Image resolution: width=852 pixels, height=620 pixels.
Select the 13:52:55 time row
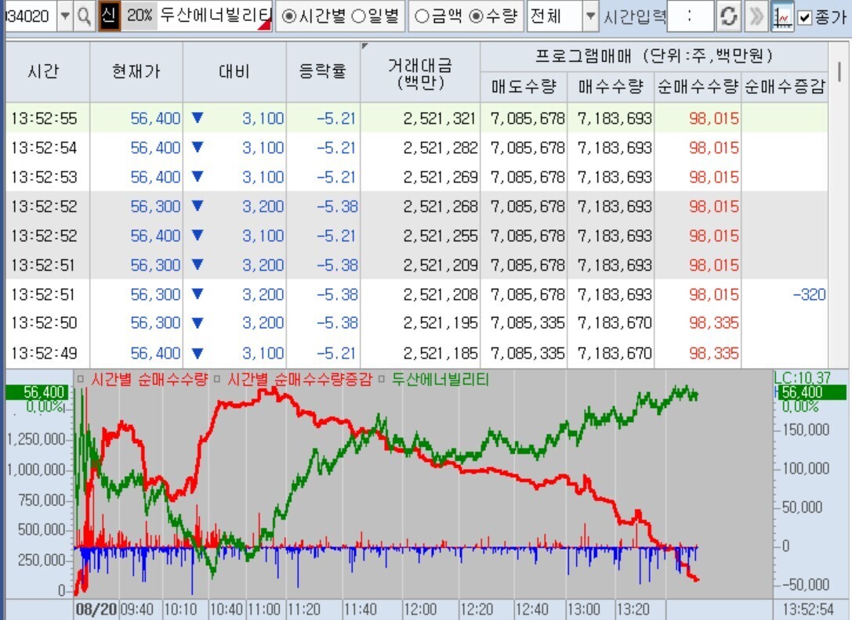(x=417, y=117)
